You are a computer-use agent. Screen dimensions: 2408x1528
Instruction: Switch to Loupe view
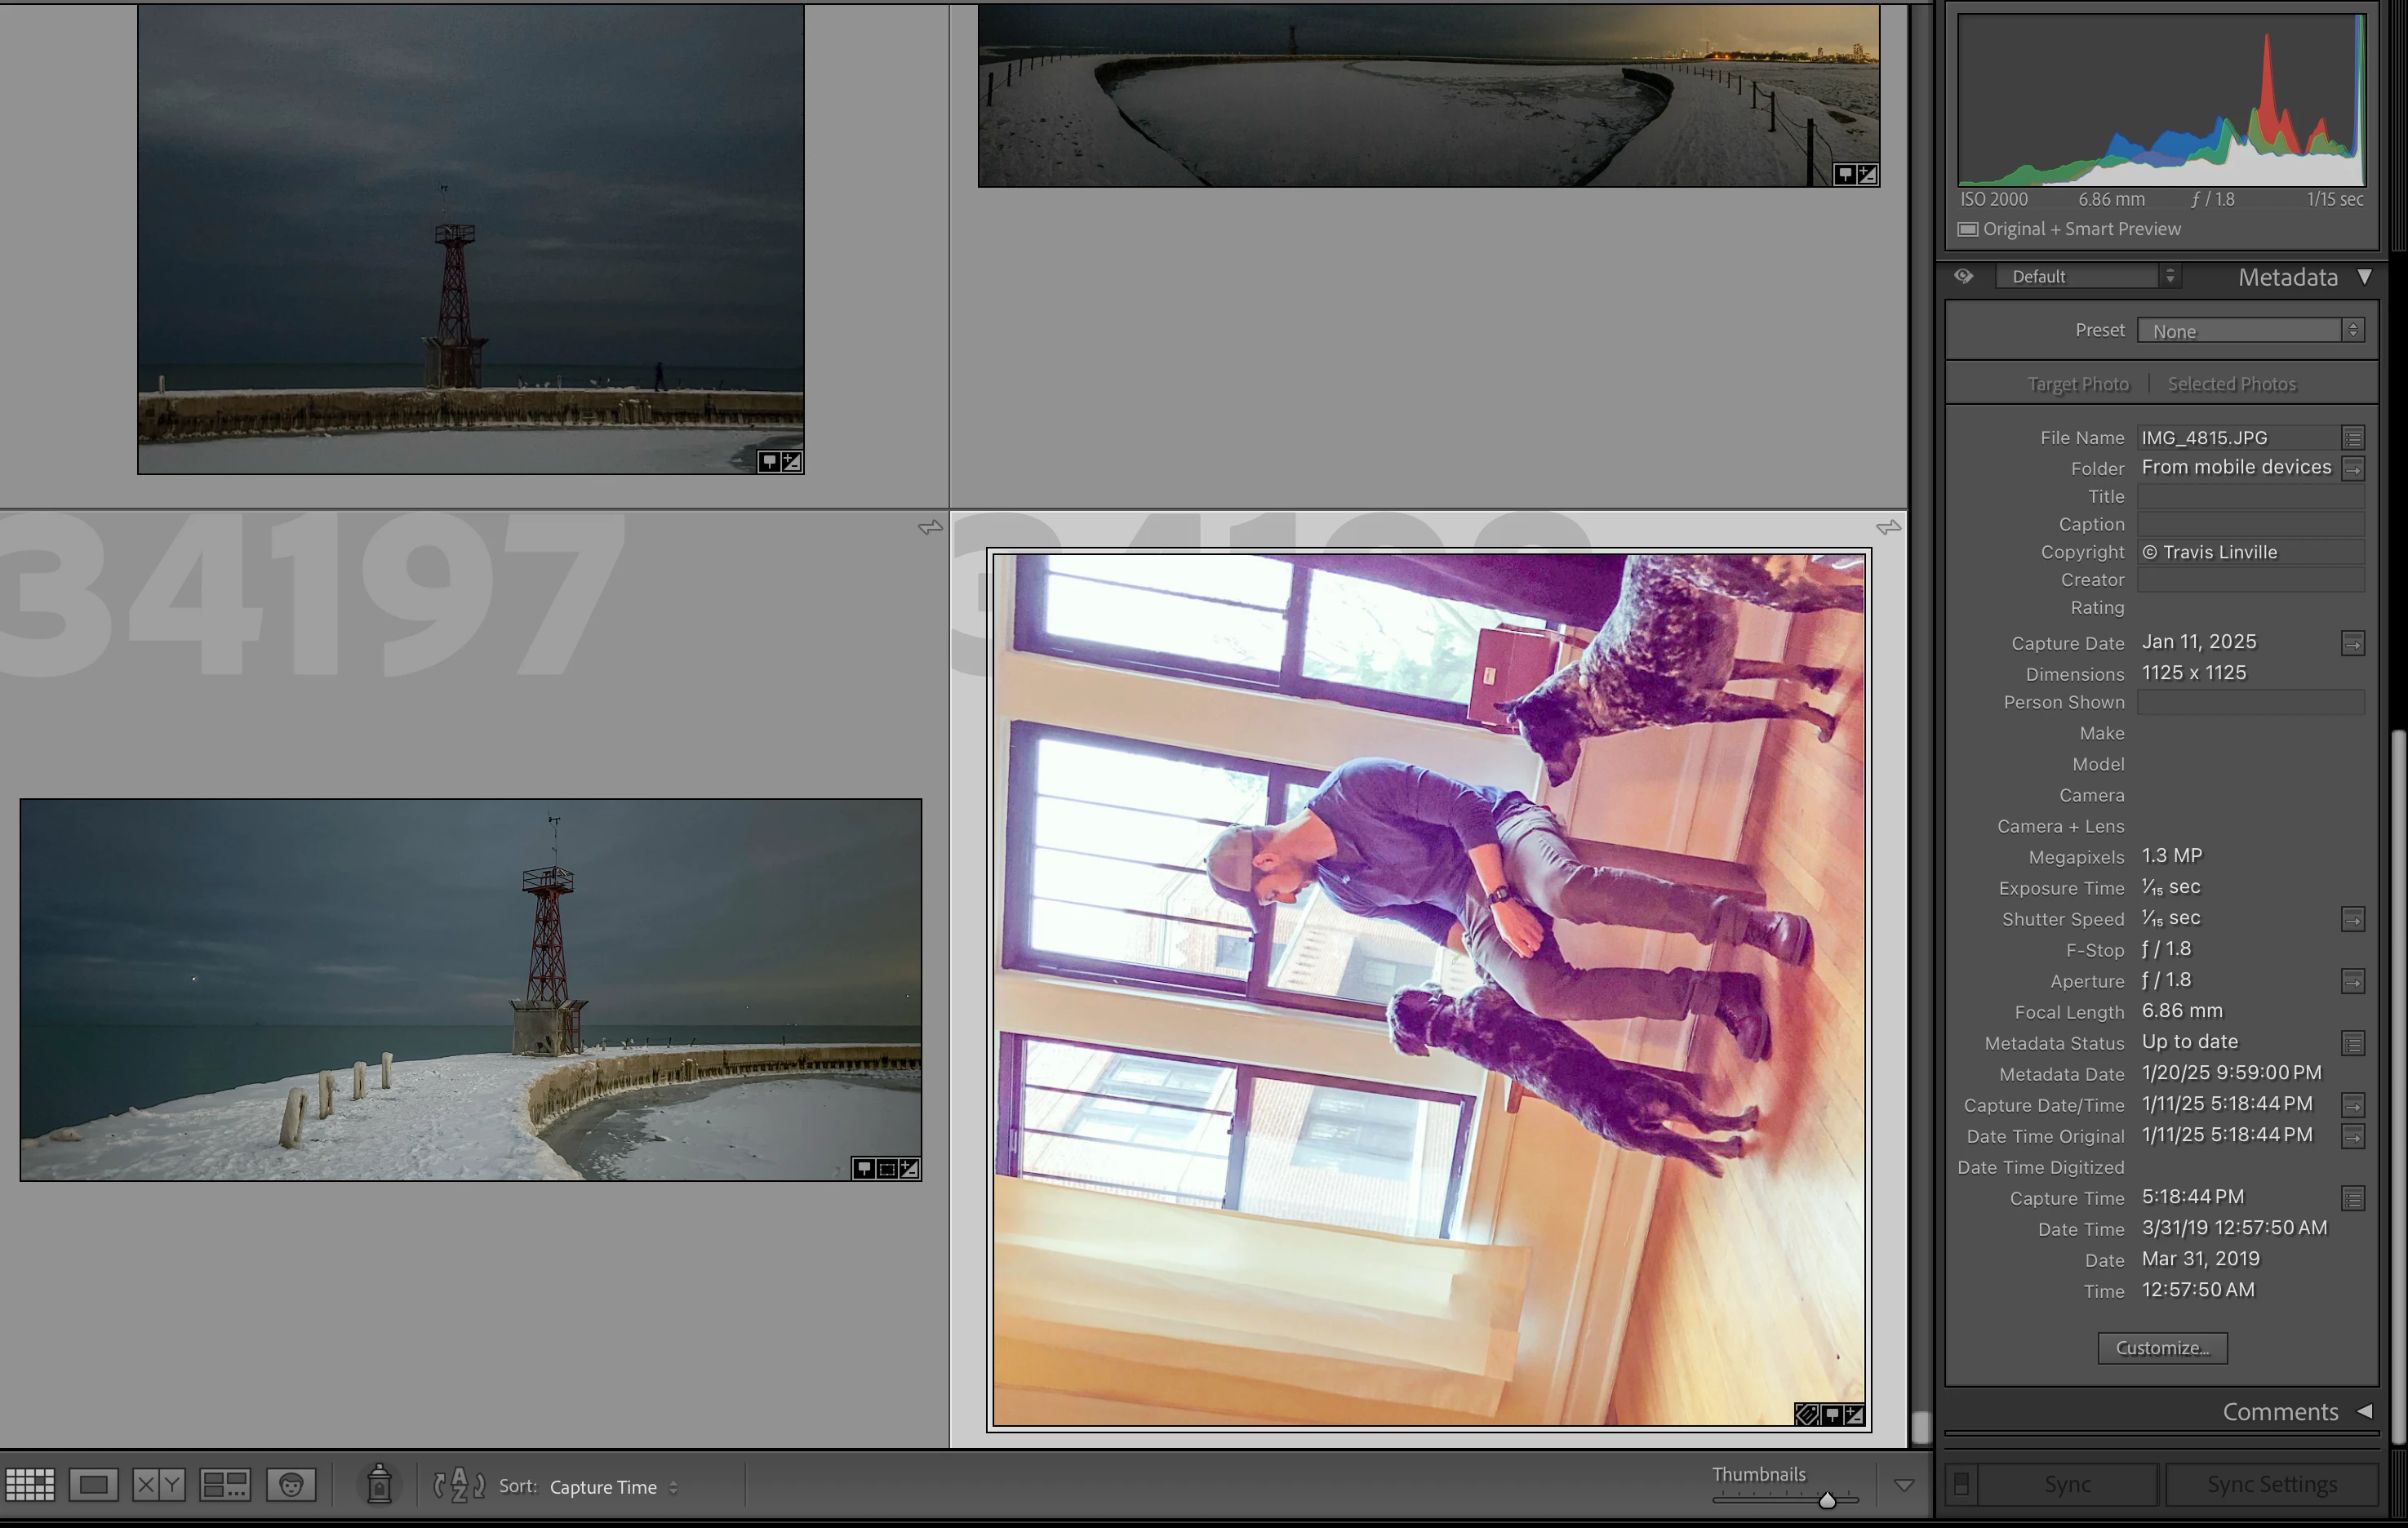tap(93, 1485)
